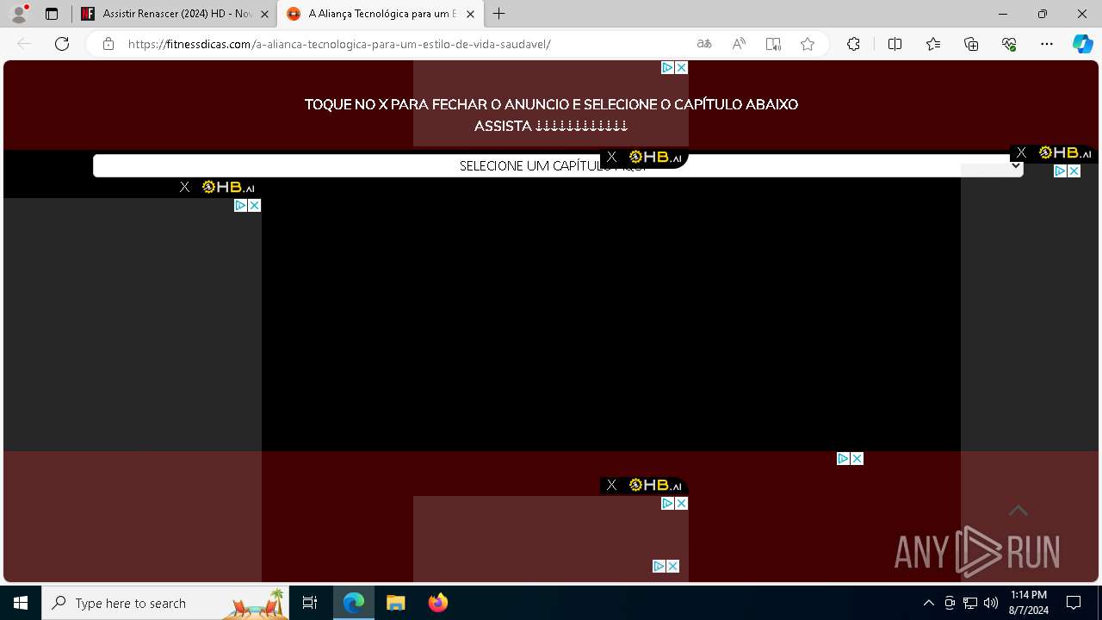Switch to Assistir Renascer (2024) HD tab
This screenshot has height=620, width=1102.
tap(176, 14)
